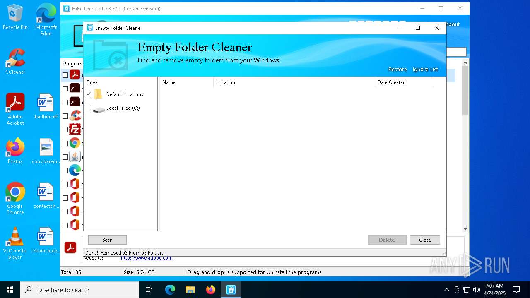Open the Adobe Acrobat desktop shortcut
Image resolution: width=530 pixels, height=298 pixels.
(x=15, y=109)
